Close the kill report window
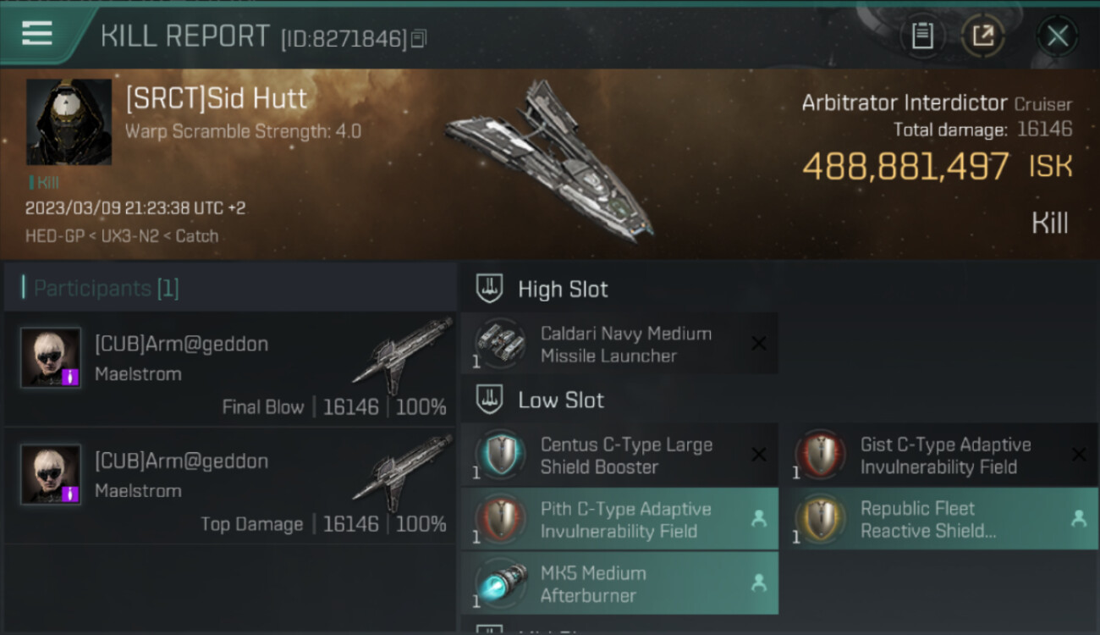This screenshot has height=635, width=1100. tap(1057, 36)
